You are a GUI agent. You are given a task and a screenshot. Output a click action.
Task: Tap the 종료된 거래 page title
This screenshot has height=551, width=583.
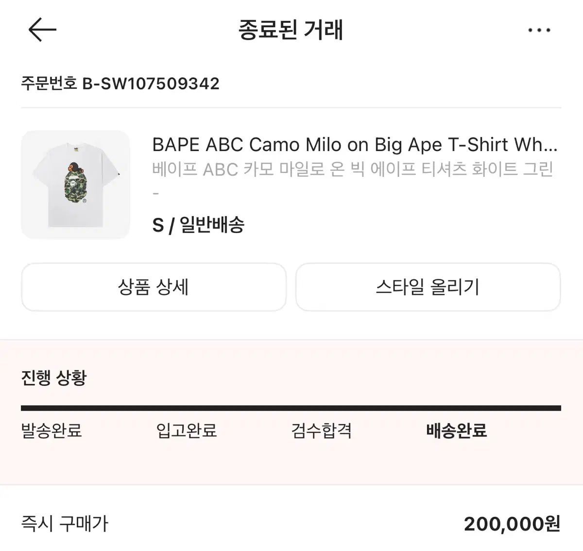point(291,30)
